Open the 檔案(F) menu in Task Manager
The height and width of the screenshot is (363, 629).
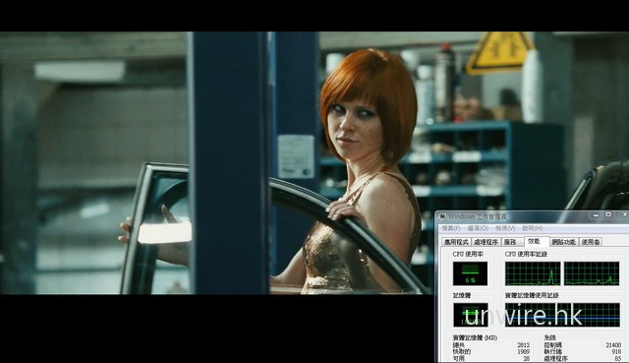[450, 228]
